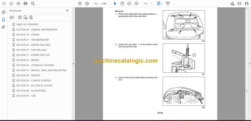The width and height of the screenshot is (251, 121).
Task: Open SECTION 21 - TRANSMISSIONS bookmark
Action: coord(33,40)
